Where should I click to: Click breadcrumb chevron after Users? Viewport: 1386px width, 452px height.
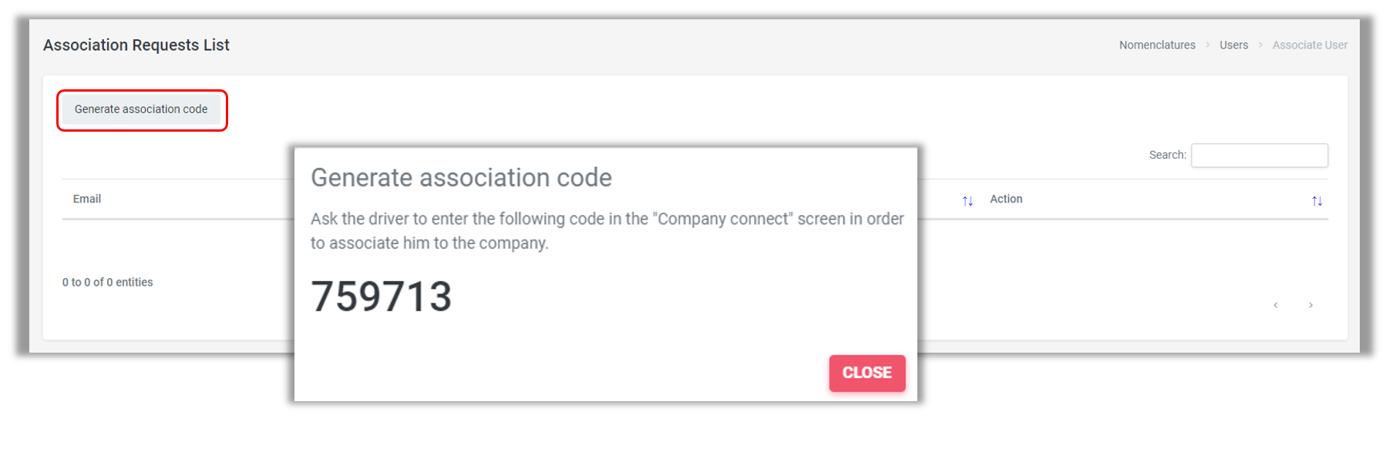1260,45
